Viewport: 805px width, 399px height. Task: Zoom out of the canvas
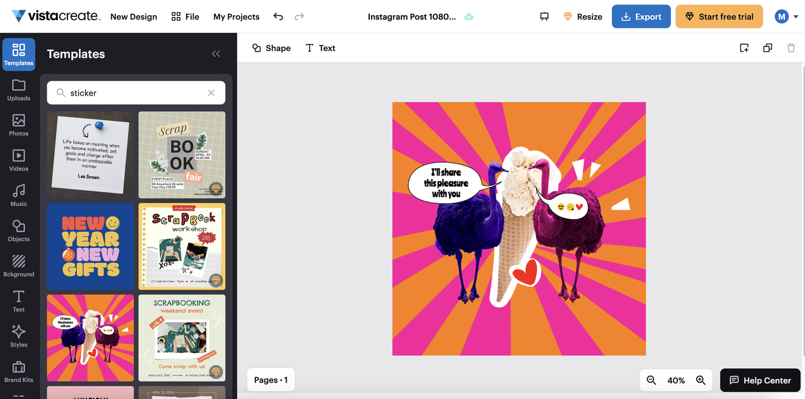(x=652, y=380)
